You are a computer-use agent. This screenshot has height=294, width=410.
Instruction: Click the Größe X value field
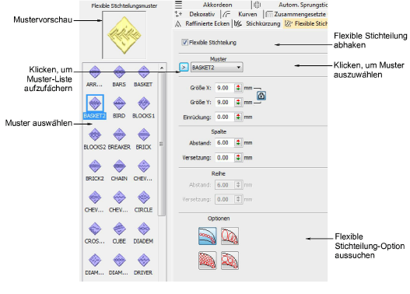[x=225, y=88]
